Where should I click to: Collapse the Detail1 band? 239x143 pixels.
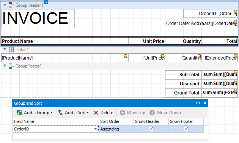(5, 49)
